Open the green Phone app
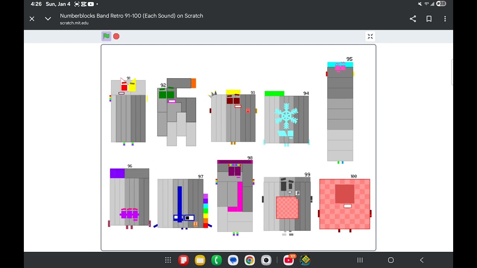The image size is (477, 268). [217, 260]
